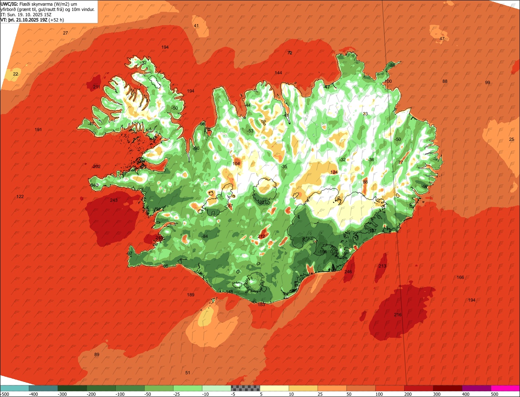Screen dimensions: 520x397
Task: Click the valid time 'VT: þri. 21.10.2025 19Z'
Action: tap(24, 19)
